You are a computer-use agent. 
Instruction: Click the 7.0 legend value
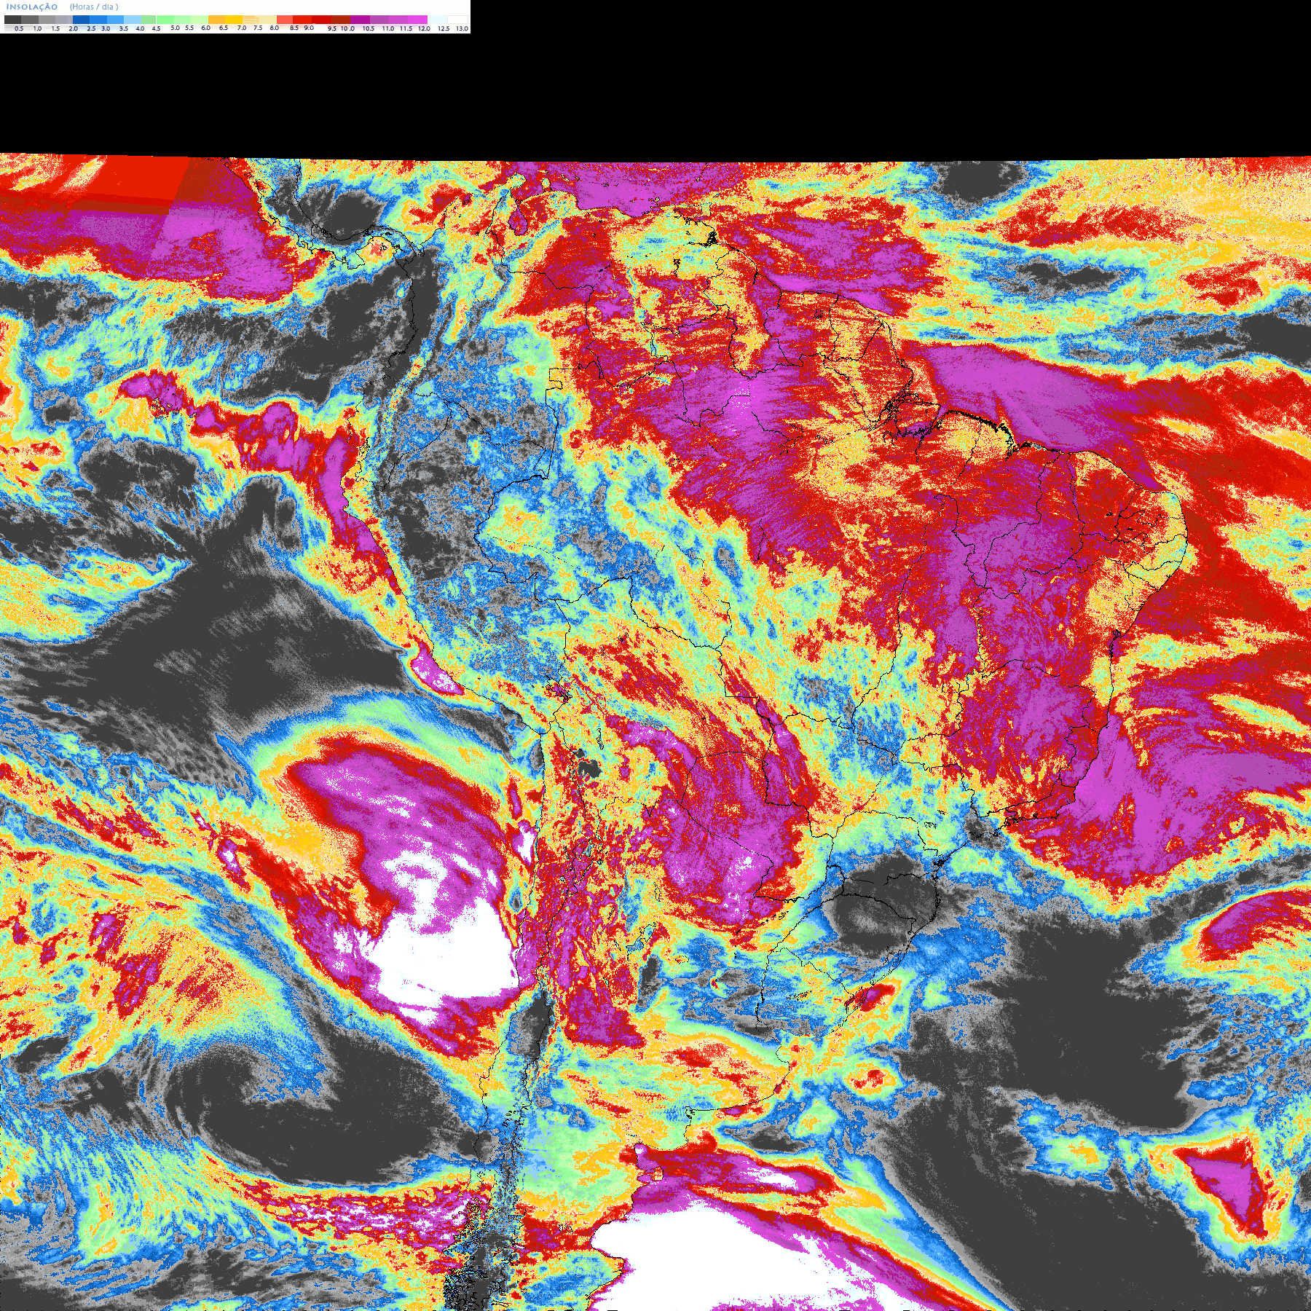coord(242,28)
